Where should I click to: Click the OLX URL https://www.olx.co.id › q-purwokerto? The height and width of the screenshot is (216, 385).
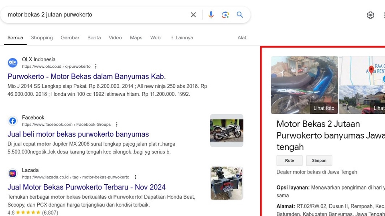tap(56, 67)
